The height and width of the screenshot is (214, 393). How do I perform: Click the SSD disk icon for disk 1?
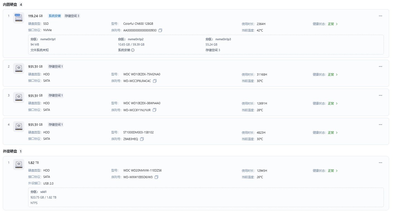(19, 18)
